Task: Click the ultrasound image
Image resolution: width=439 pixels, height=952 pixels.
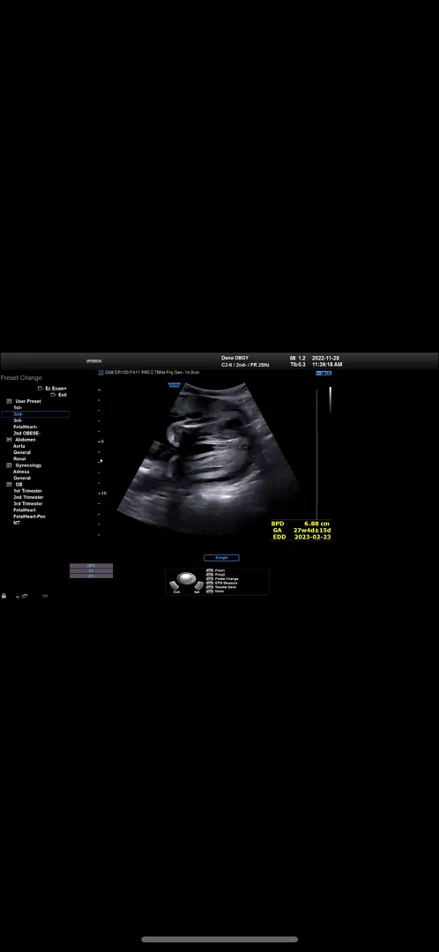Action: [x=210, y=458]
